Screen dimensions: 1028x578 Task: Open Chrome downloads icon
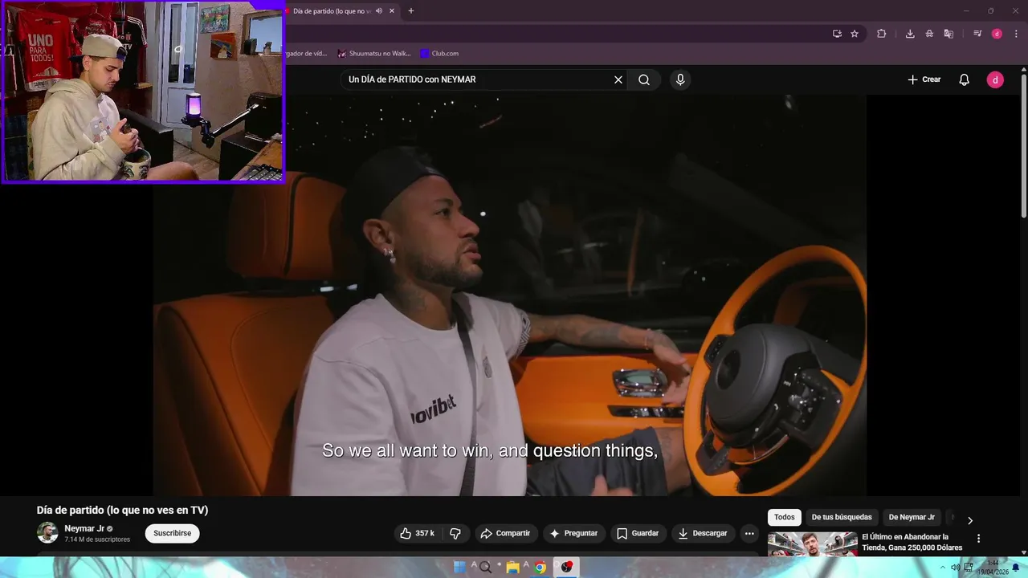pos(910,34)
